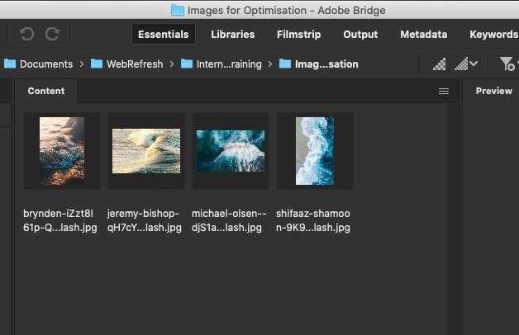The height and width of the screenshot is (335, 519).
Task: Go to Intern...raining in the path bar
Action: [229, 64]
